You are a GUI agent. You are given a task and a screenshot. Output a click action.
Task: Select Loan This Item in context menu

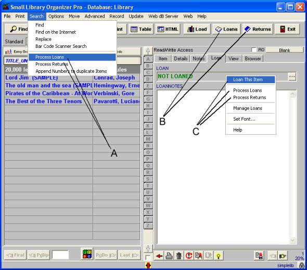click(x=251, y=80)
